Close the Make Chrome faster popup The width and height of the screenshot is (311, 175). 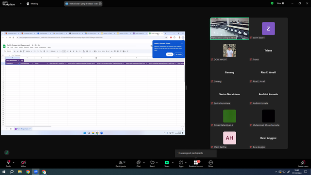(x=182, y=43)
